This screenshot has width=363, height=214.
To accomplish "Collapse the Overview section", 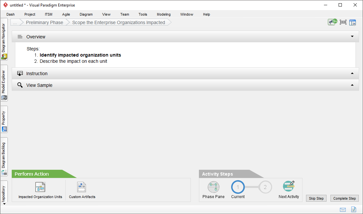I will click(x=352, y=36).
